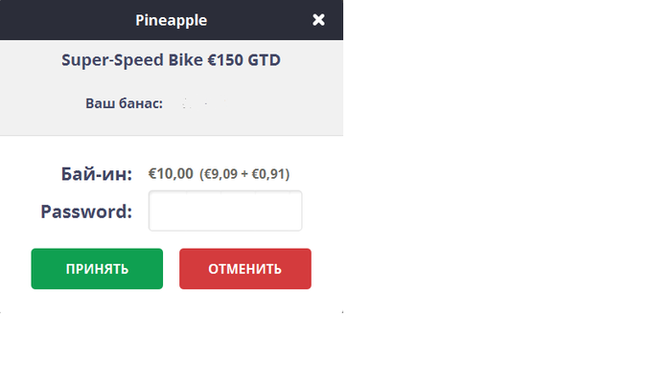Screen dimensions: 671x377
Task: Select the Super-Speed Bike €150 GTD heading
Action: [x=172, y=59]
